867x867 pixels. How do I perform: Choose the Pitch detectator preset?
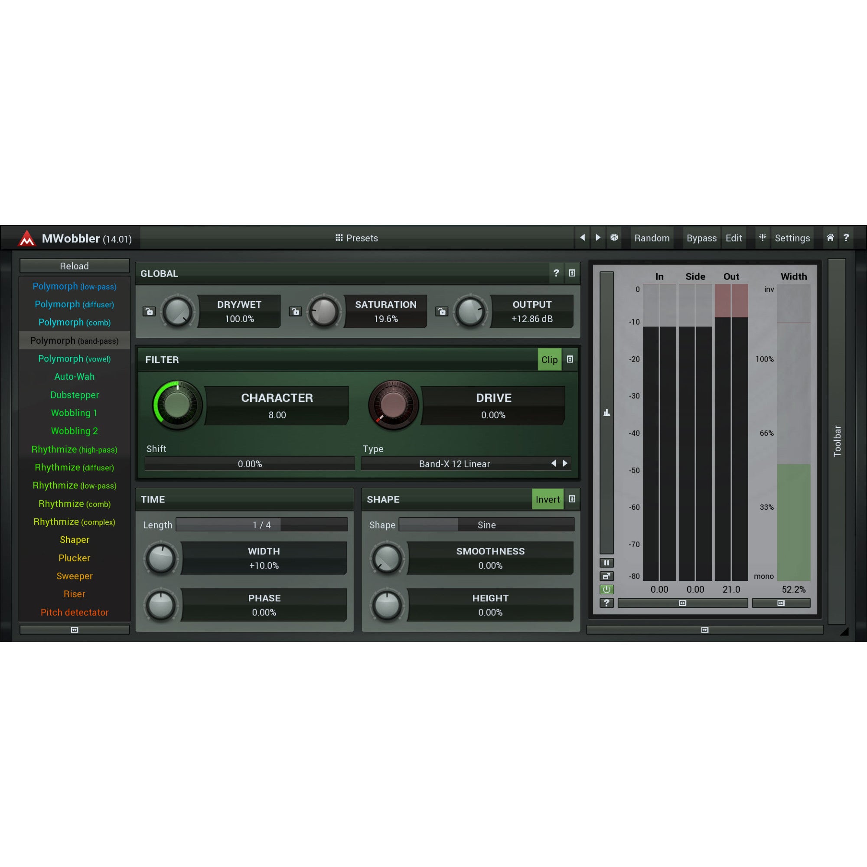click(x=75, y=612)
